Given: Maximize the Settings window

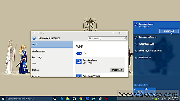Looking at the screenshot, I should [119, 33].
